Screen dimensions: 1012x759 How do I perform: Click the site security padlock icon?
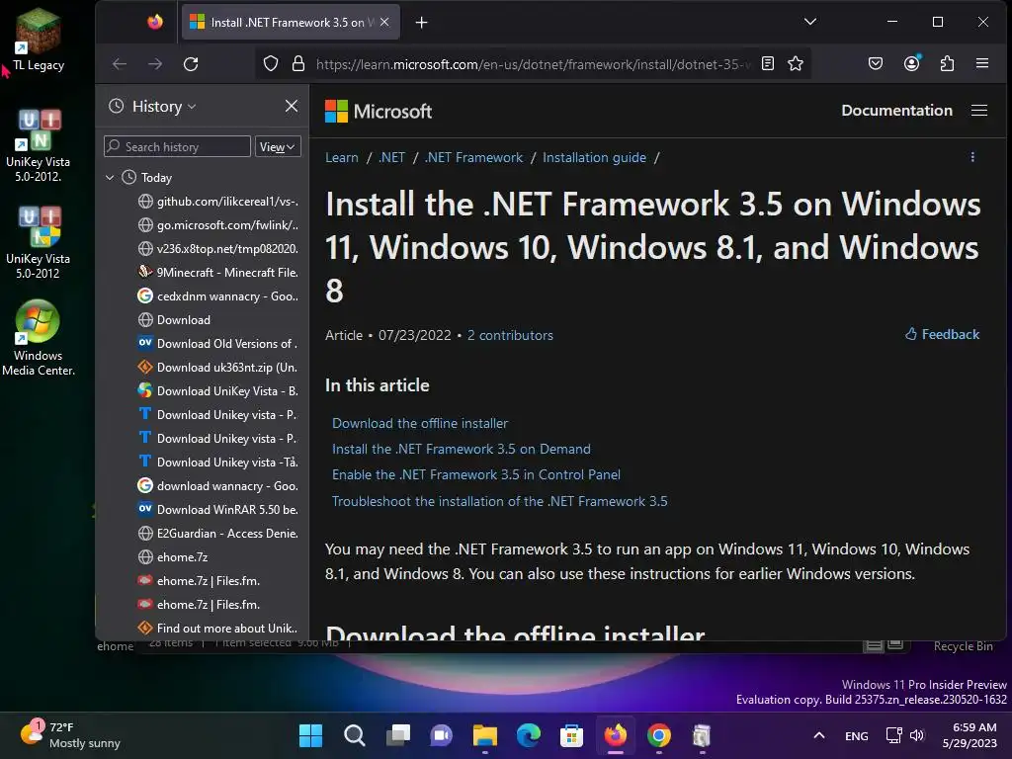(x=297, y=64)
